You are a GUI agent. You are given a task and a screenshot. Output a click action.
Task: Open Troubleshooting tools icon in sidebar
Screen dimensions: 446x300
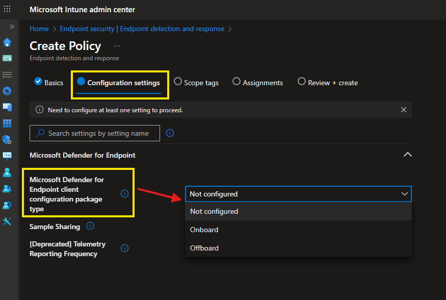(x=7, y=221)
